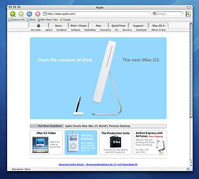Click the Hot News Headlines label

point(50,126)
